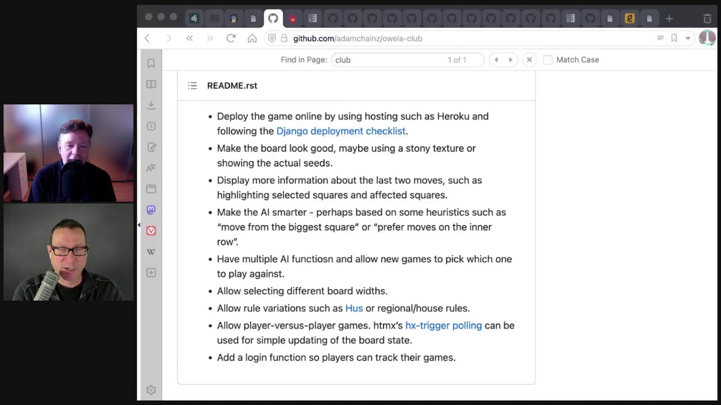This screenshot has height=405, width=721.
Task: Open the Translate panel
Action: [x=151, y=168]
